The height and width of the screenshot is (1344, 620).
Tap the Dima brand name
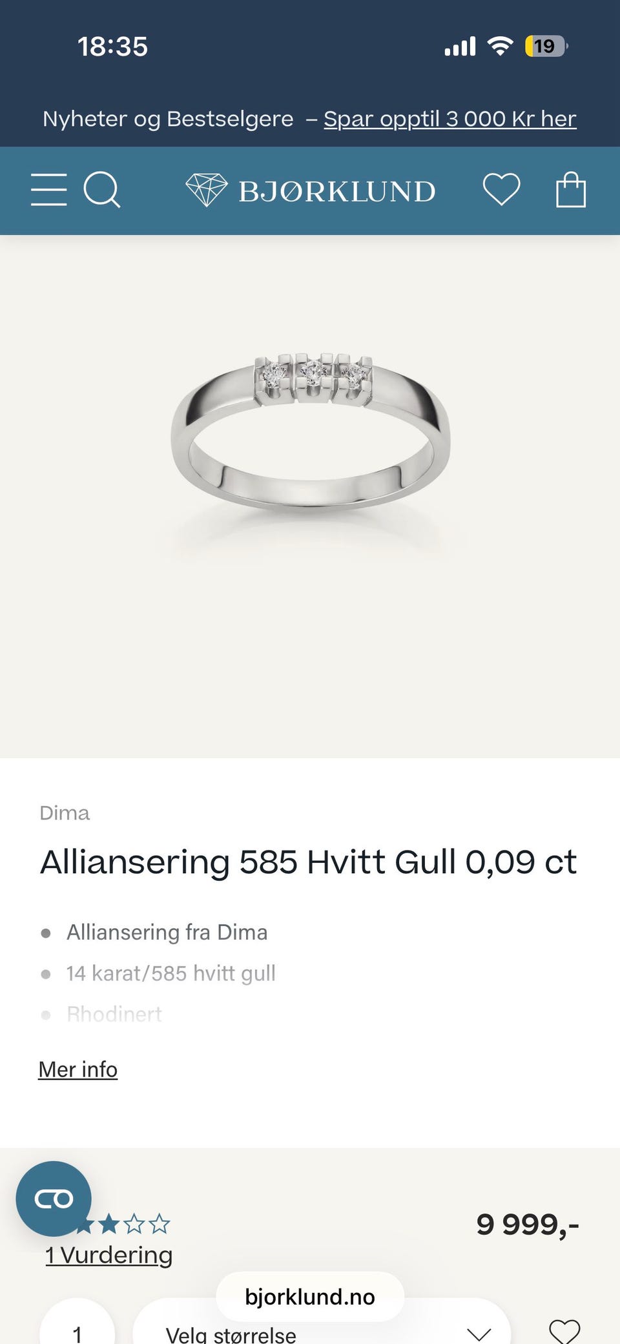click(65, 812)
